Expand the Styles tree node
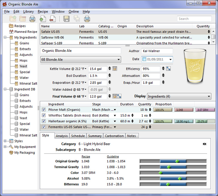This screenshot has width=218, height=196. (5, 141)
